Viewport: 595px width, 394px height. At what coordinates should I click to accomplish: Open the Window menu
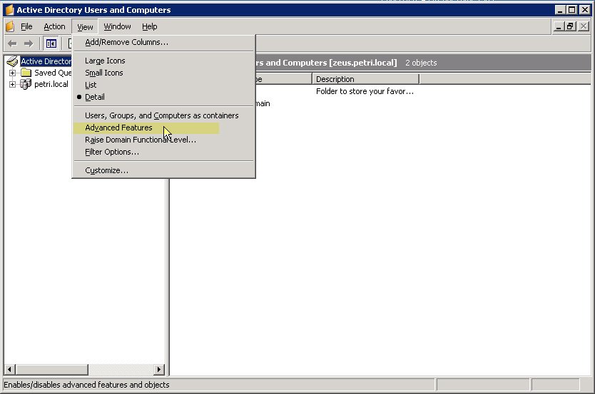117,26
